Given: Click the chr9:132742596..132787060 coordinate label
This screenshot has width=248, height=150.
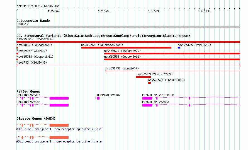Looking at the screenshot, I should pyautogui.click(x=38, y=6).
